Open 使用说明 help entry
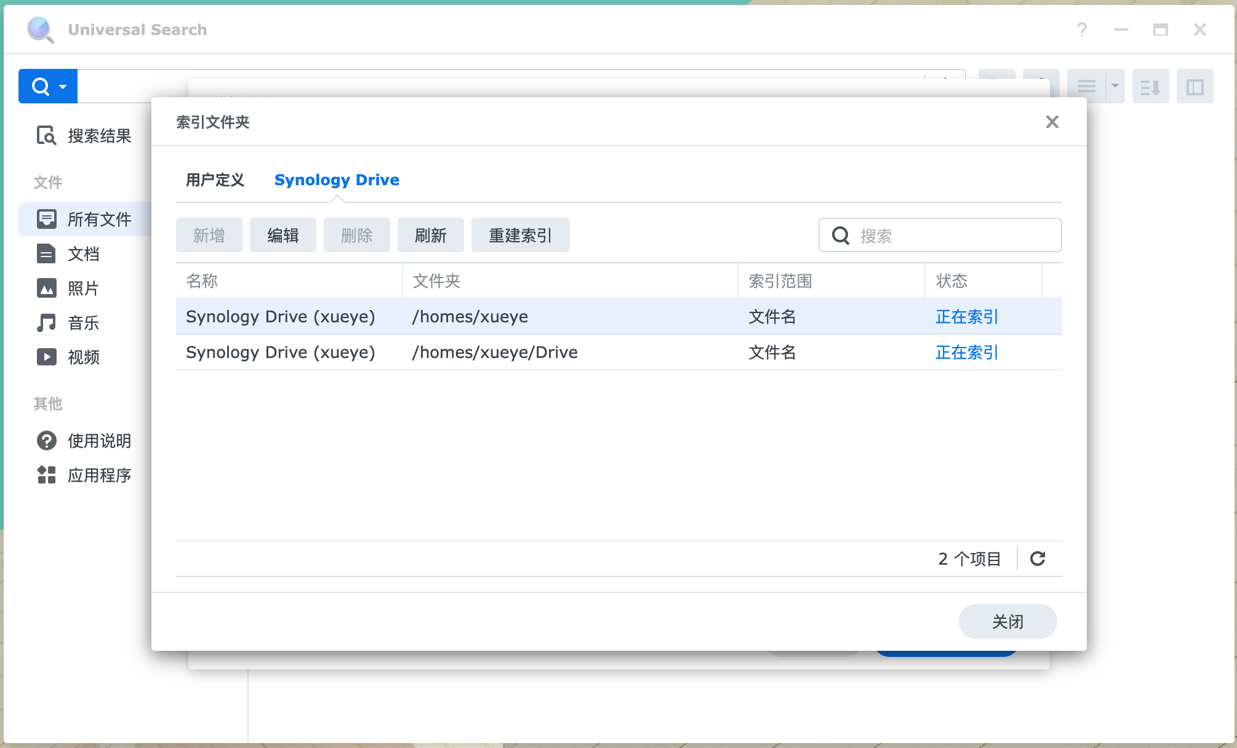This screenshot has width=1237, height=748. tap(98, 441)
